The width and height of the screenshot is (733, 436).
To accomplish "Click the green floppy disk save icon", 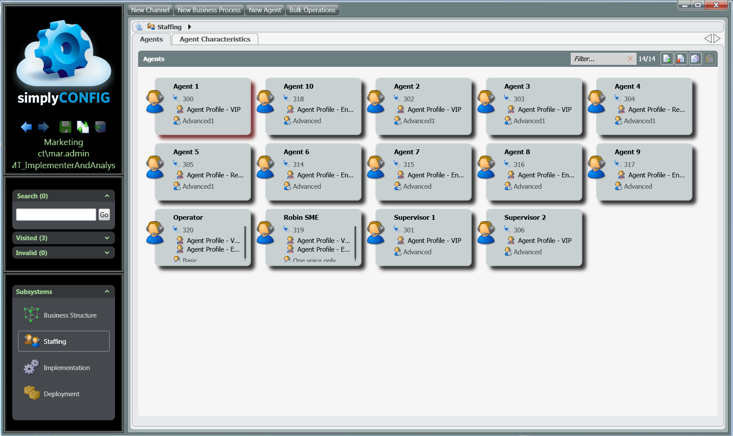I will click(x=65, y=127).
